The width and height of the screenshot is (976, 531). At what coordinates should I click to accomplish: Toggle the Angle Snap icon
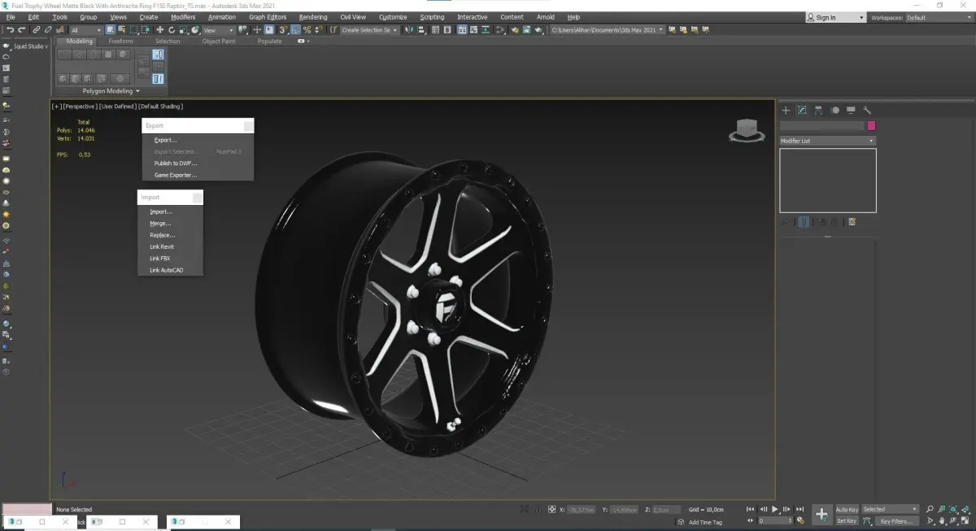294,30
